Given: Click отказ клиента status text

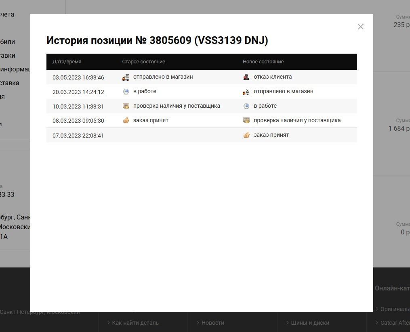Looking at the screenshot, I should [273, 77].
